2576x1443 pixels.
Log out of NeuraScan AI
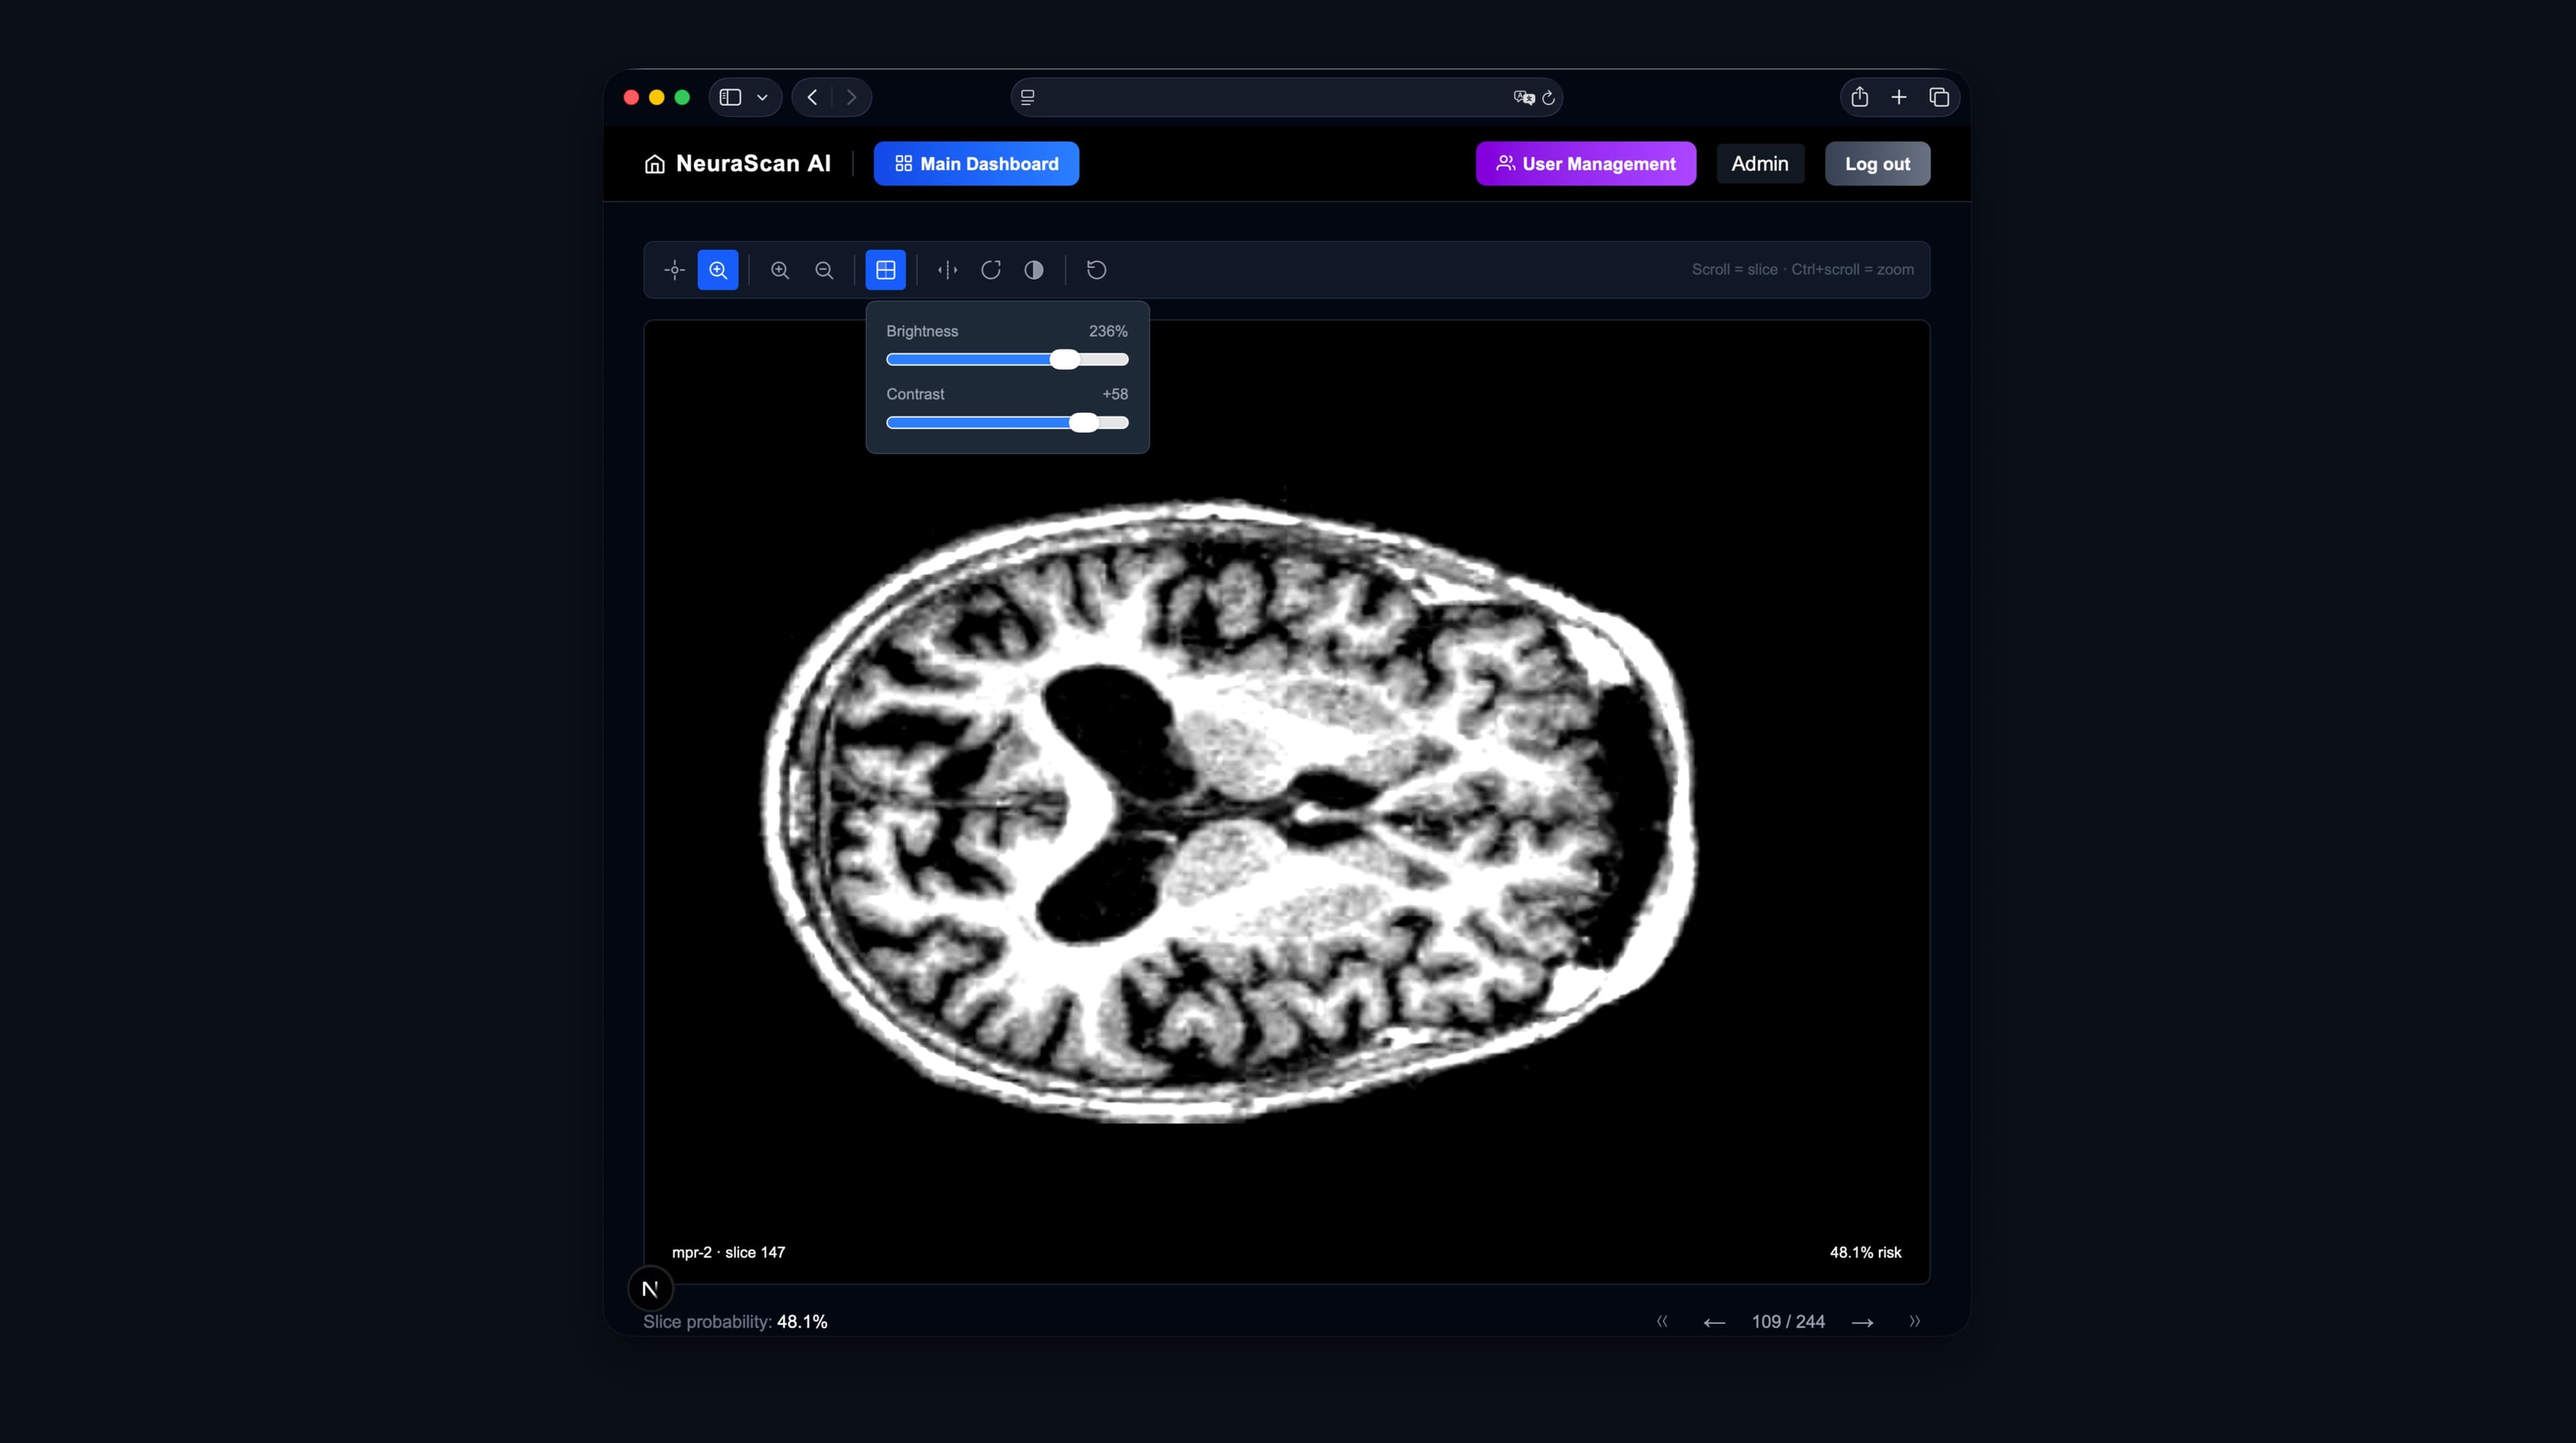pos(1877,164)
